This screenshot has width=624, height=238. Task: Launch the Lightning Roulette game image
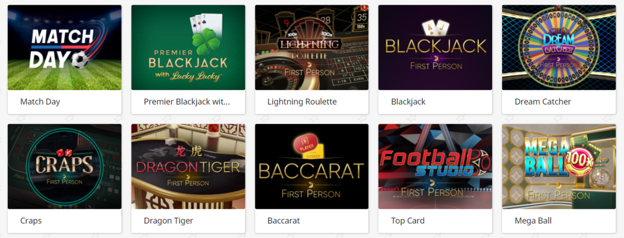pyautogui.click(x=311, y=47)
